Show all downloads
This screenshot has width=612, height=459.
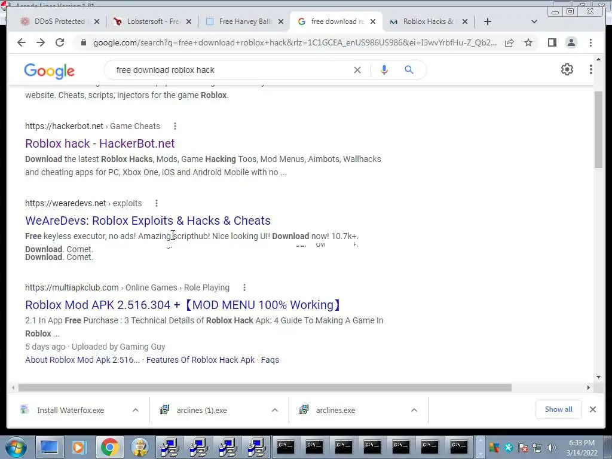tap(559, 409)
